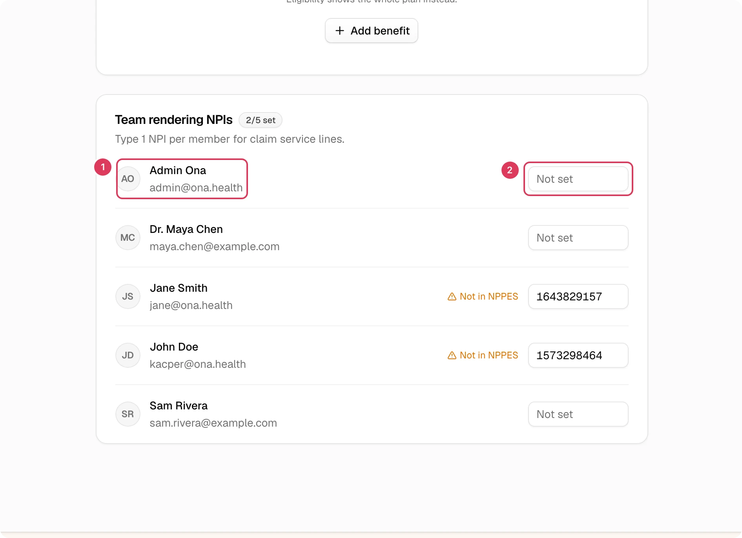Screen dimensions: 742x538
Task: Click the JS avatar for Jane Smith
Action: [x=128, y=296]
